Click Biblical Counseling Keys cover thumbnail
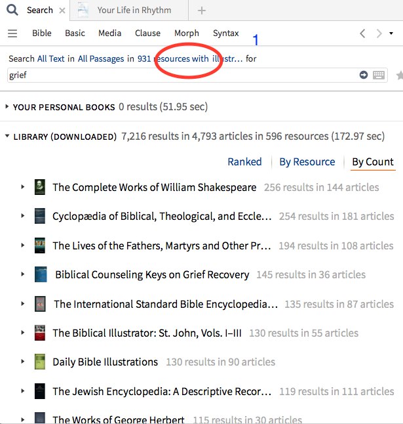This screenshot has height=424, width=403. tap(41, 274)
